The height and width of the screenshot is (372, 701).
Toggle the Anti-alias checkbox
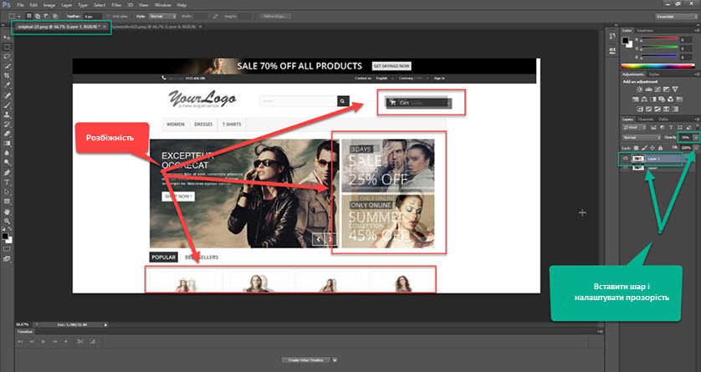(x=109, y=16)
